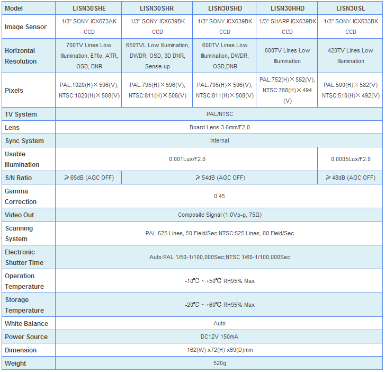Click the PAL/NTSC value
The width and height of the screenshot is (385, 372).
[x=219, y=114]
